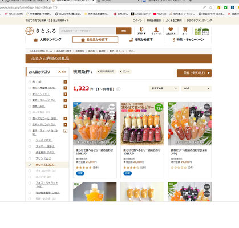Click the gift keyword search field
Screen dimensions: 239x228
point(88,31)
